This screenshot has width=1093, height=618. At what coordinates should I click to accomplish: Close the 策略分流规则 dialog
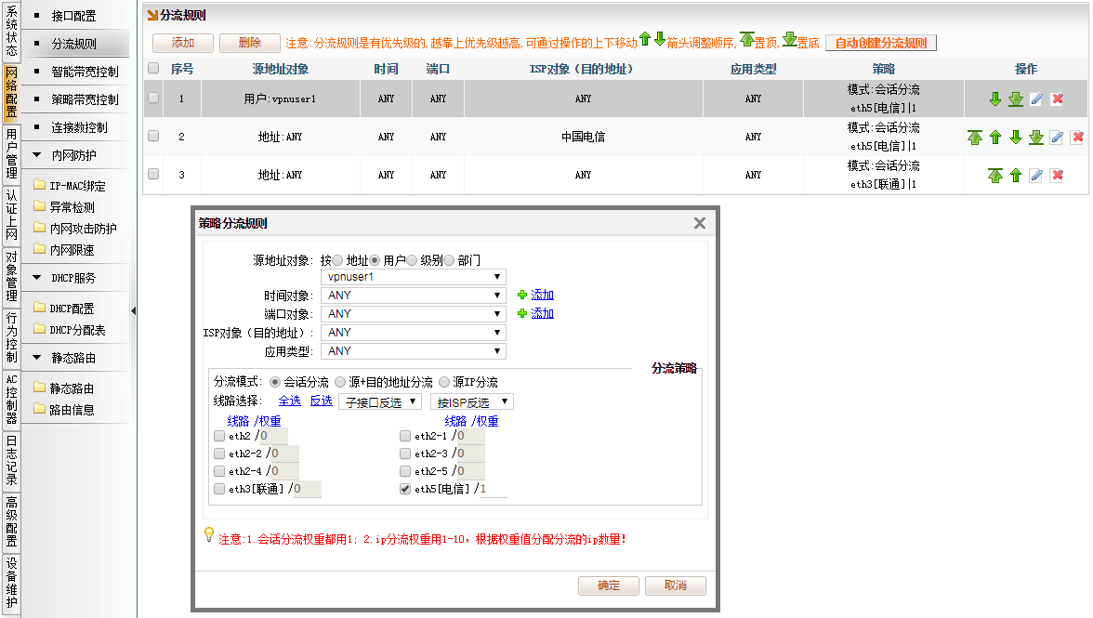[700, 223]
